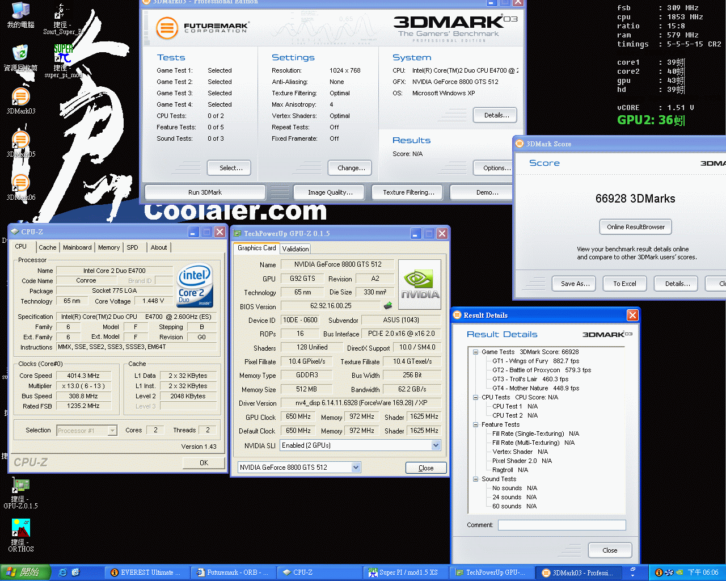The height and width of the screenshot is (581, 726).
Task: Launch the 3DMark05 desktop shortcut
Action: coord(20,144)
